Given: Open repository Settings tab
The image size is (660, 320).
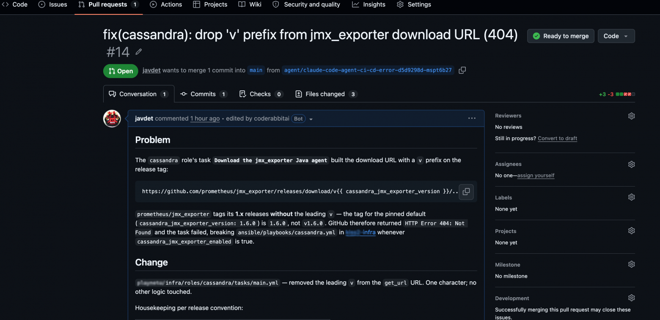Looking at the screenshot, I should click(414, 5).
